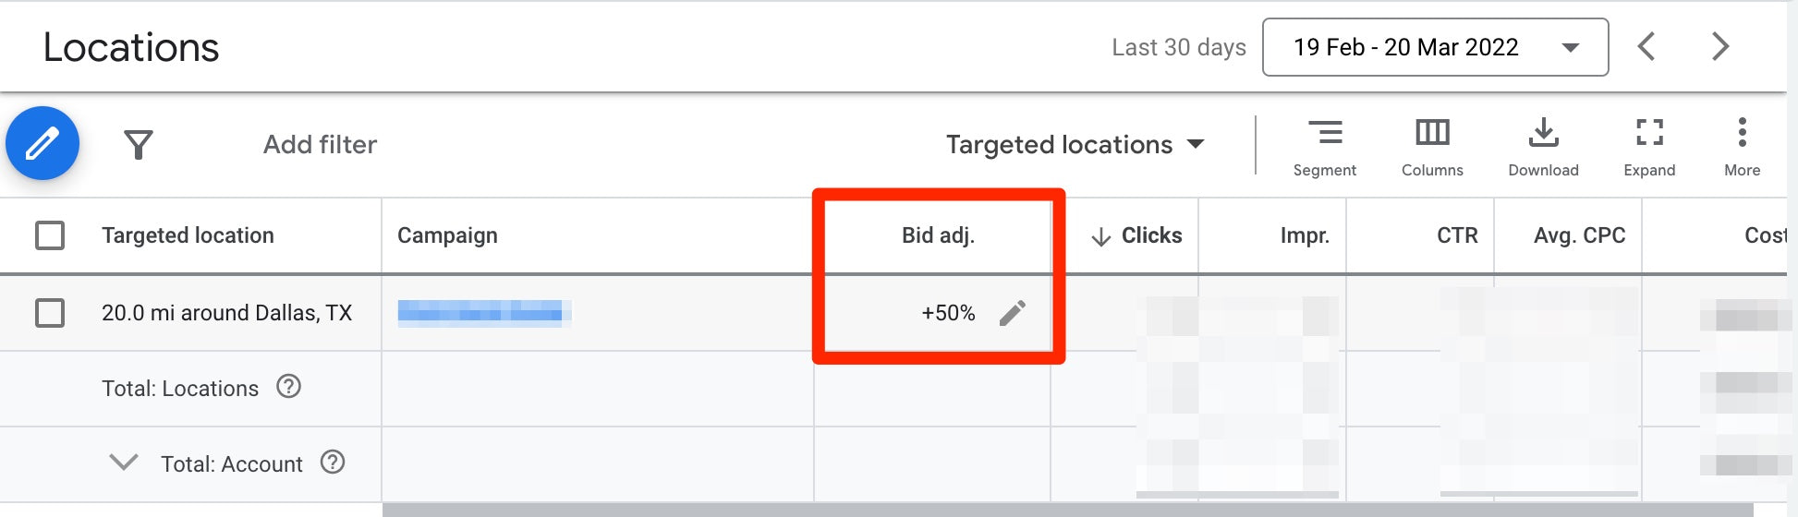1798x517 pixels.
Task: Open the Segment options
Action: coord(1324,147)
